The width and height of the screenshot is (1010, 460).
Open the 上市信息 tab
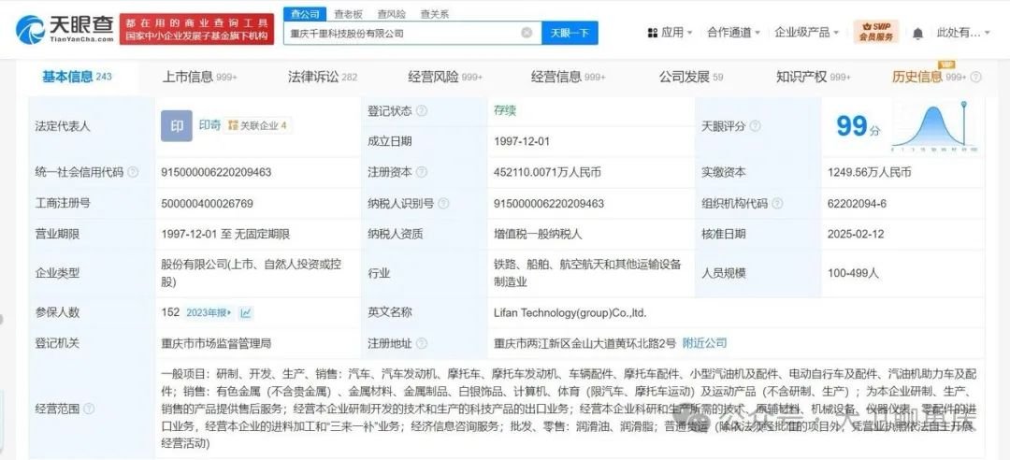coord(200,78)
